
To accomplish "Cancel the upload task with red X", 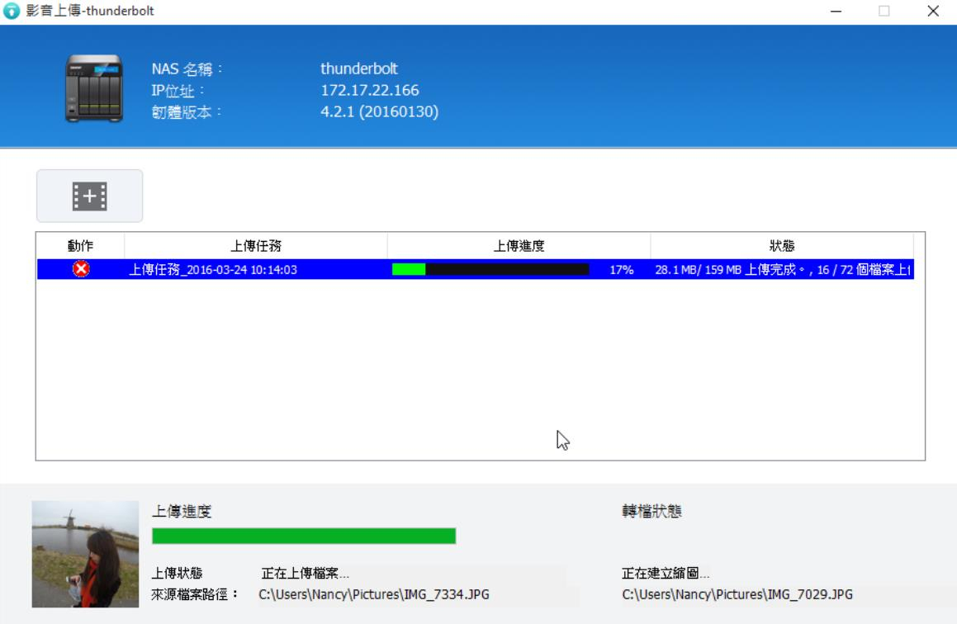I will click(x=81, y=269).
